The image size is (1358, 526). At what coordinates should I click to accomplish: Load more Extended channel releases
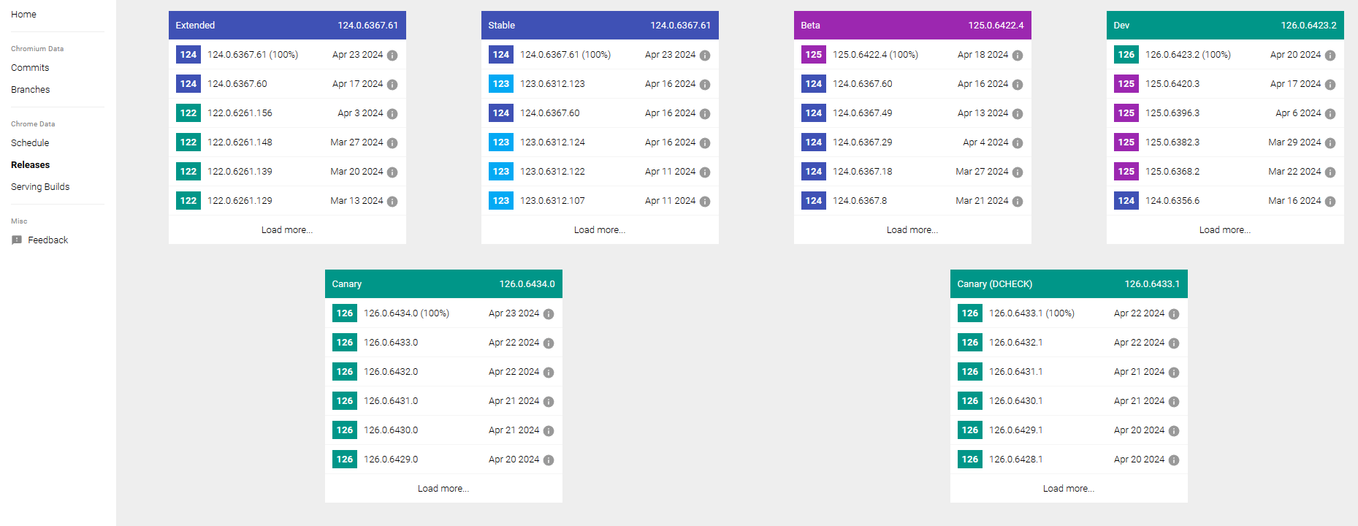pyautogui.click(x=287, y=230)
